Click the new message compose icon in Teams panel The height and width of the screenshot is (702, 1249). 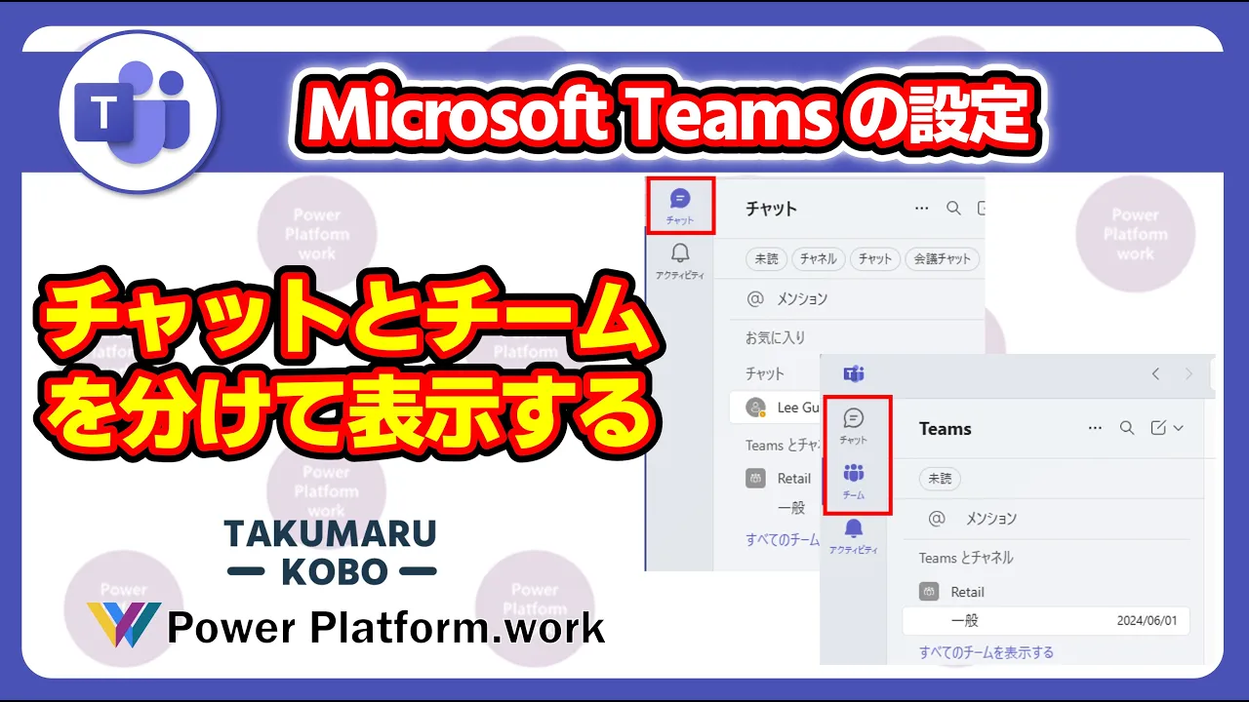click(x=1158, y=428)
